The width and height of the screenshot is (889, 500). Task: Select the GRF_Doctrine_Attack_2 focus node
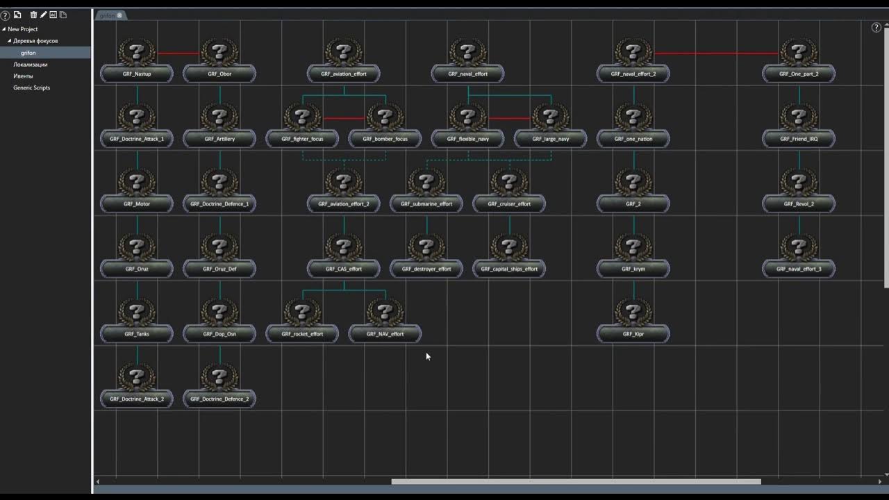137,386
